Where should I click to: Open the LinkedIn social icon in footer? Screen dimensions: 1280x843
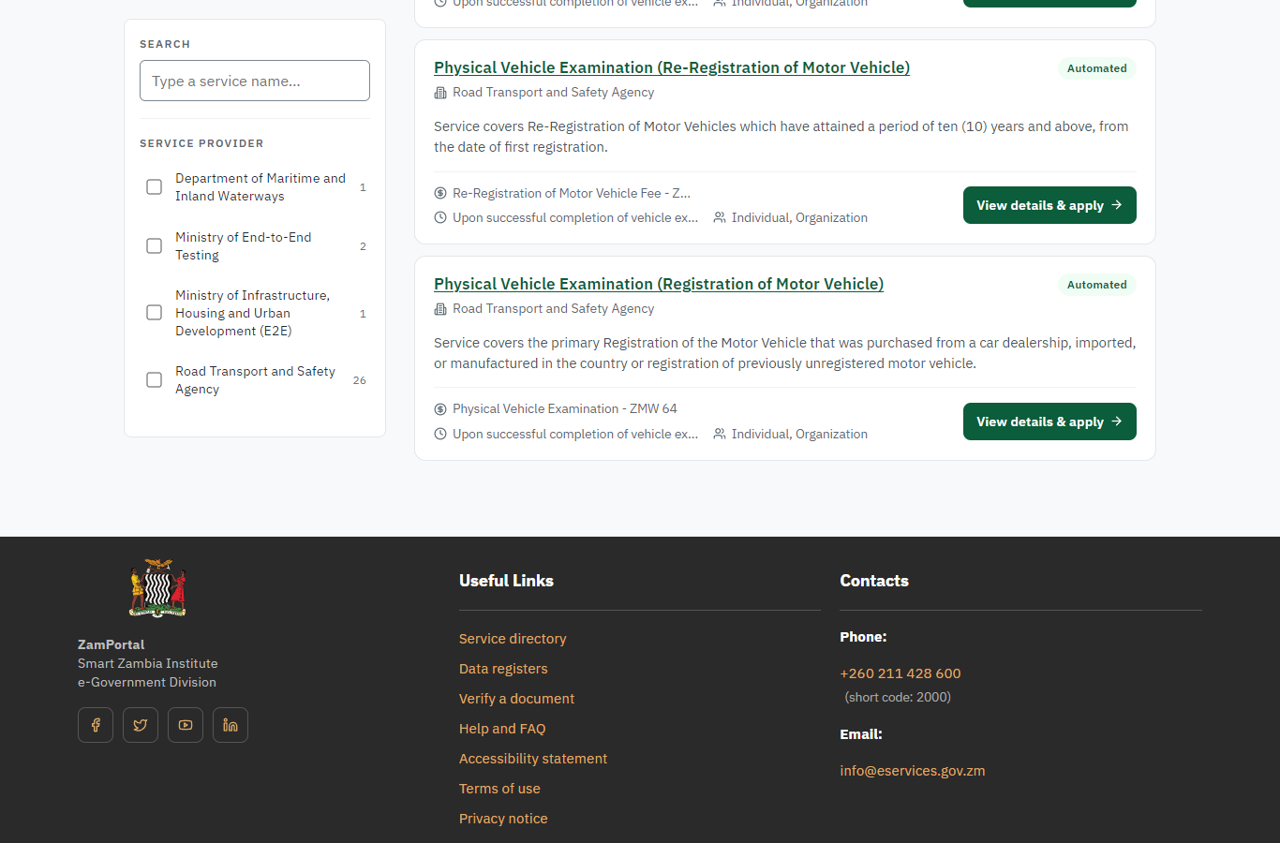tap(231, 725)
